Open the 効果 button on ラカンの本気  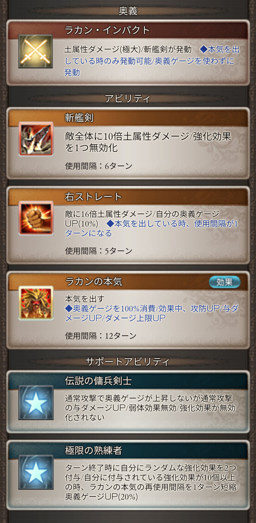225,282
